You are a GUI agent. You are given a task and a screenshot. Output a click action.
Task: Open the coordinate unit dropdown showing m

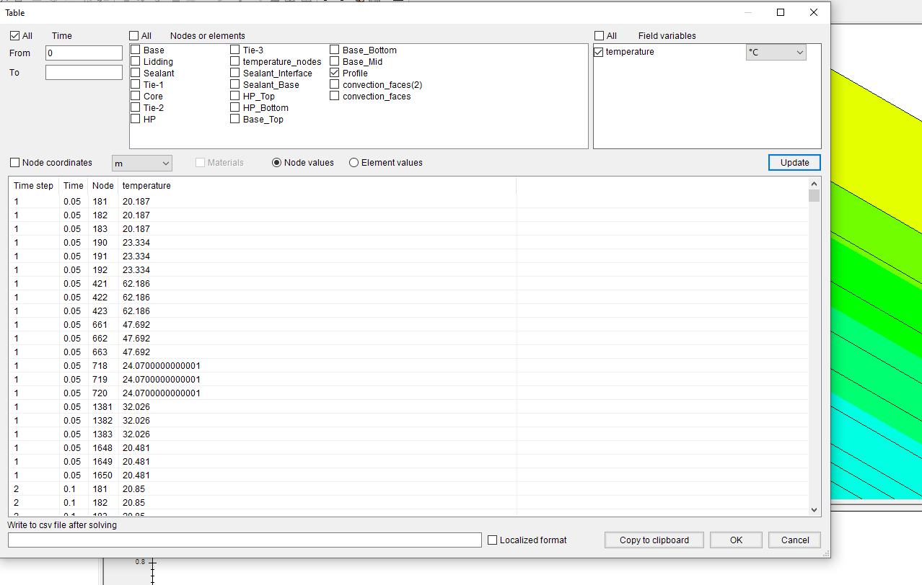[142, 164]
